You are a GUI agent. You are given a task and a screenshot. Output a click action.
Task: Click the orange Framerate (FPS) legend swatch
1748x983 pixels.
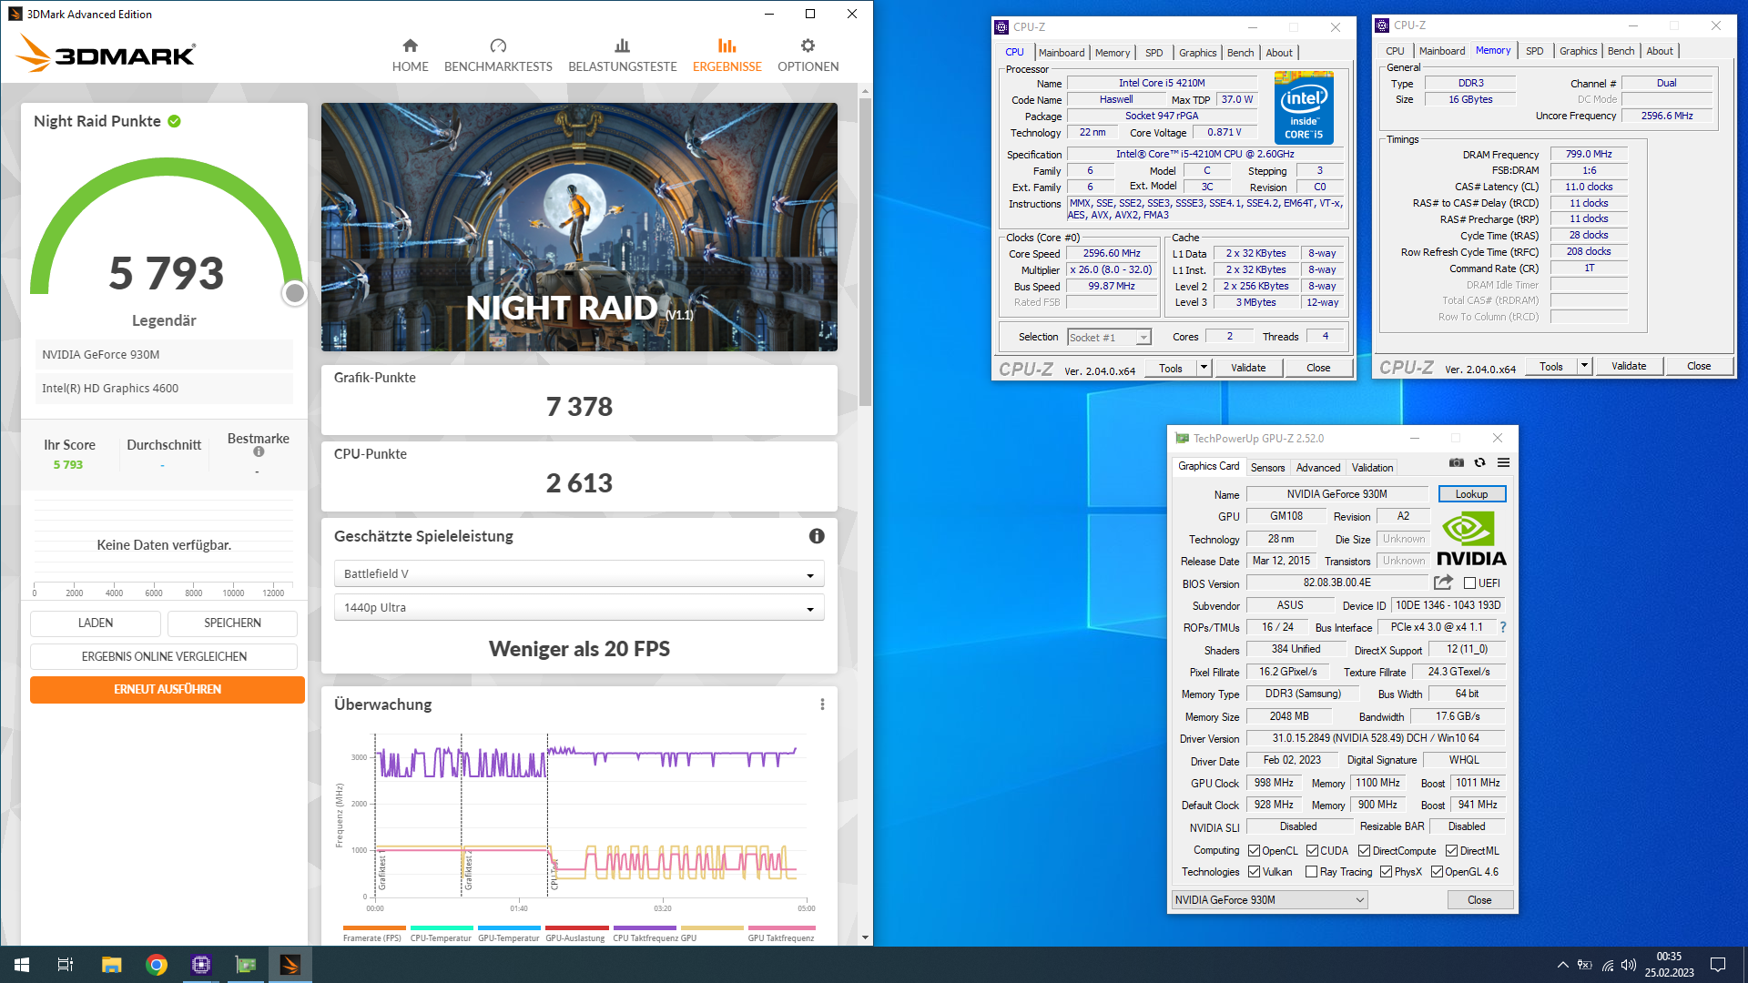click(373, 928)
